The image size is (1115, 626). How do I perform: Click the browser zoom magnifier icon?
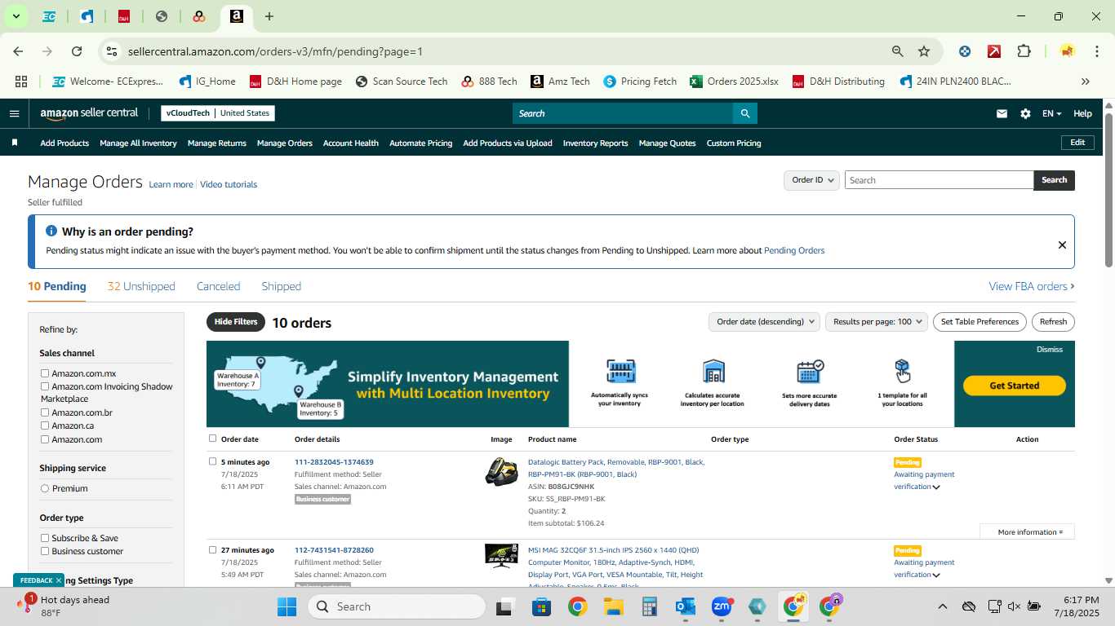898,51
